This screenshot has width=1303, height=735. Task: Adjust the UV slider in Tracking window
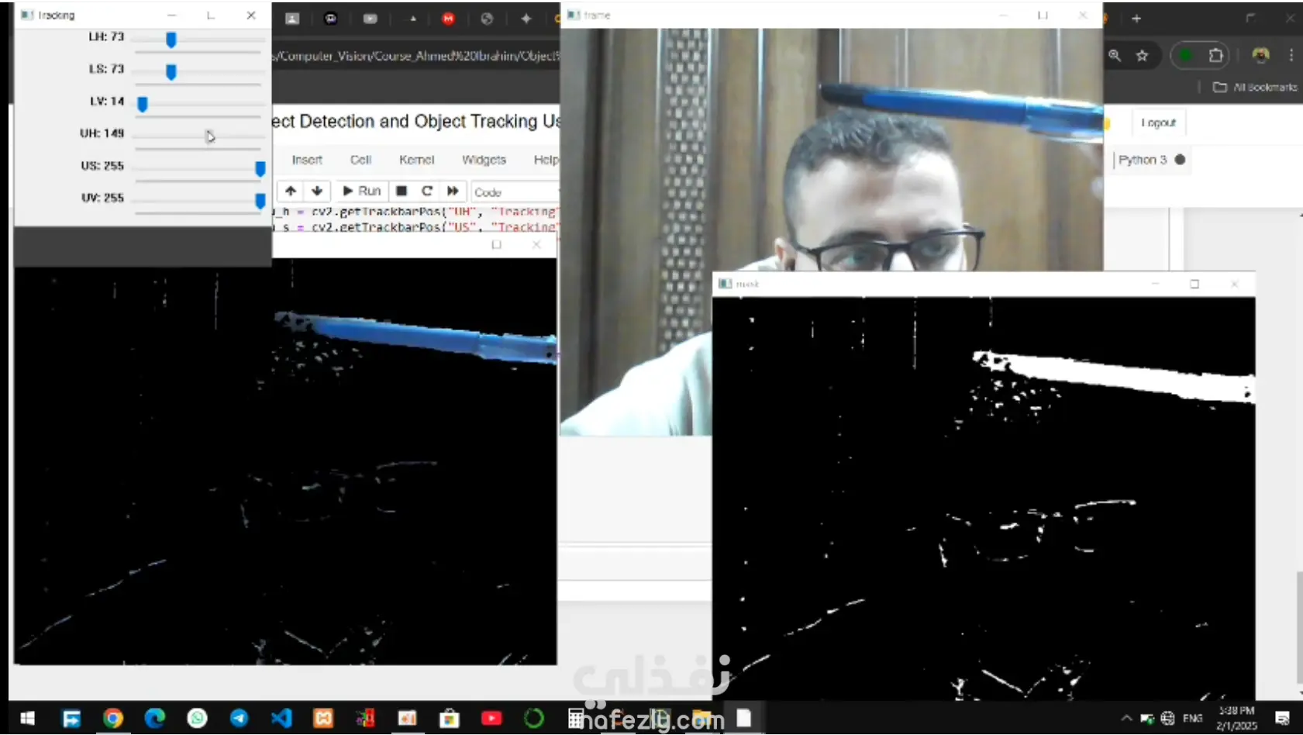pyautogui.click(x=260, y=201)
